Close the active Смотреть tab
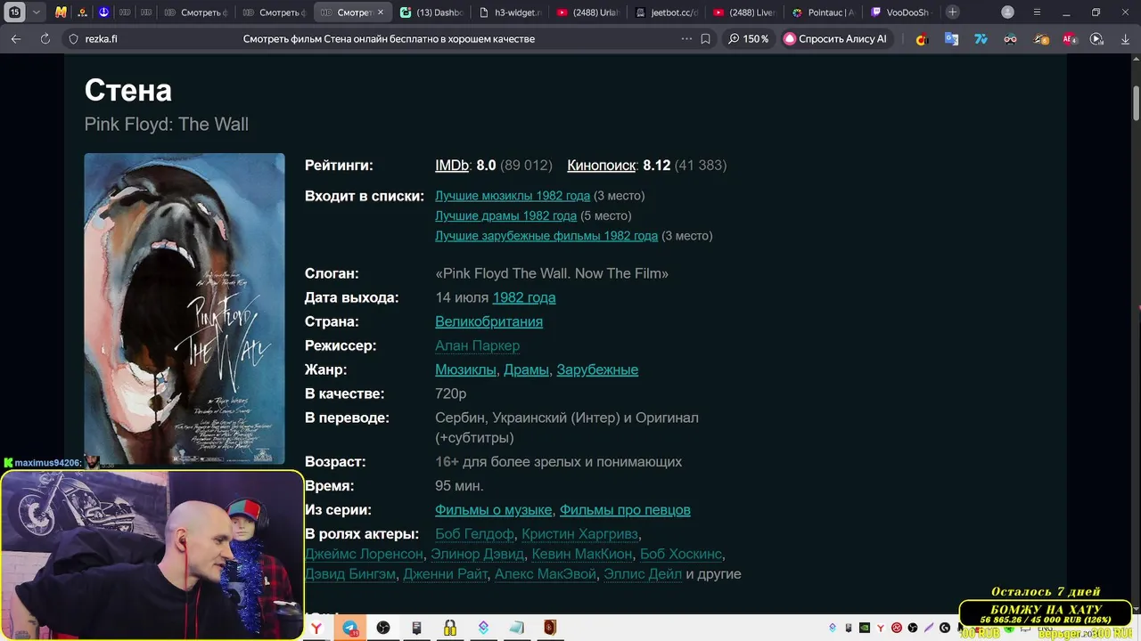Viewport: 1141px width, 641px height. click(x=381, y=12)
